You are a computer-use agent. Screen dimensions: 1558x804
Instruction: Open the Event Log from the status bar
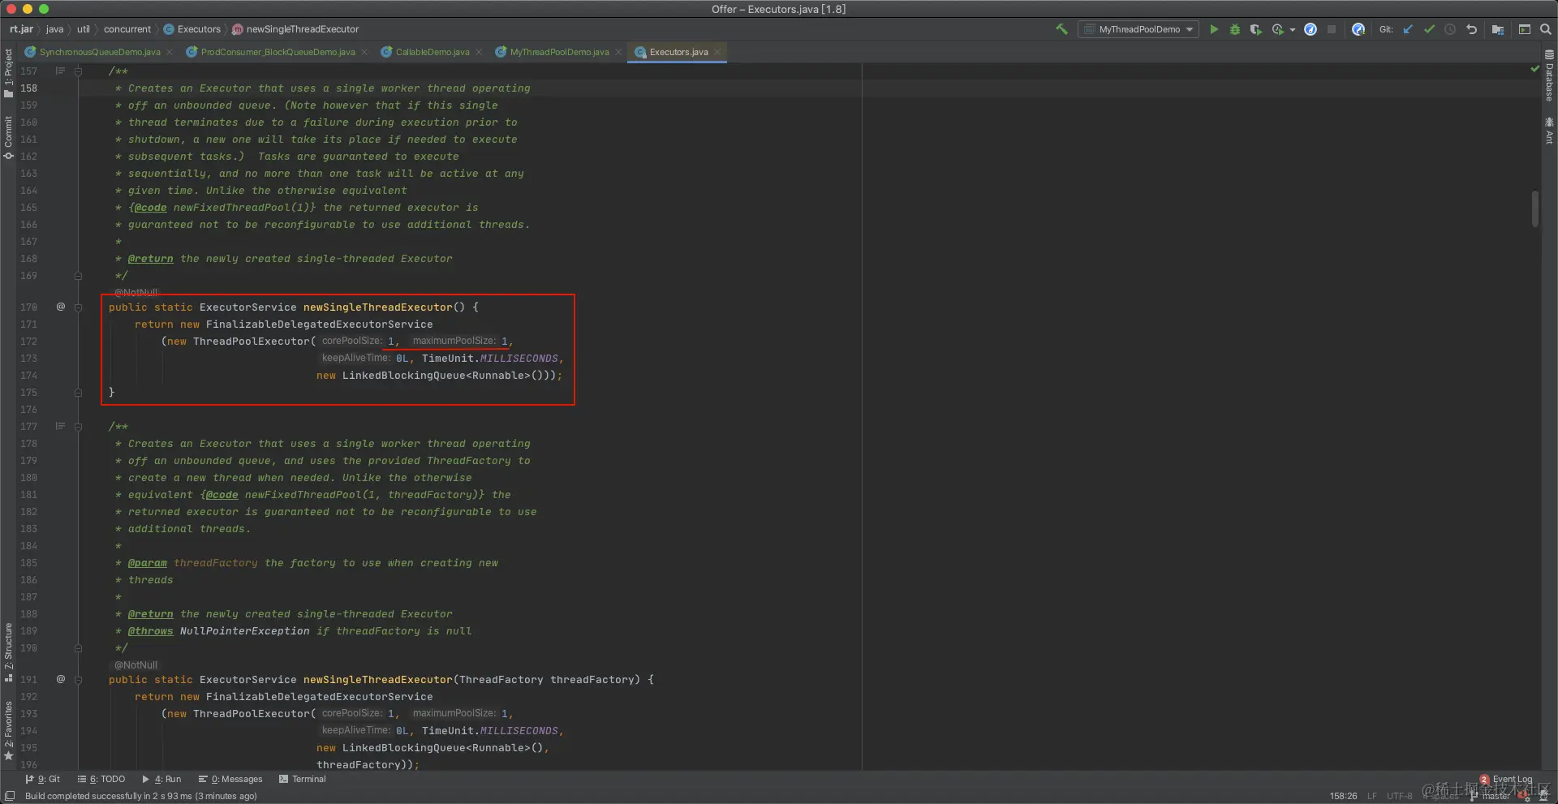coord(1506,780)
